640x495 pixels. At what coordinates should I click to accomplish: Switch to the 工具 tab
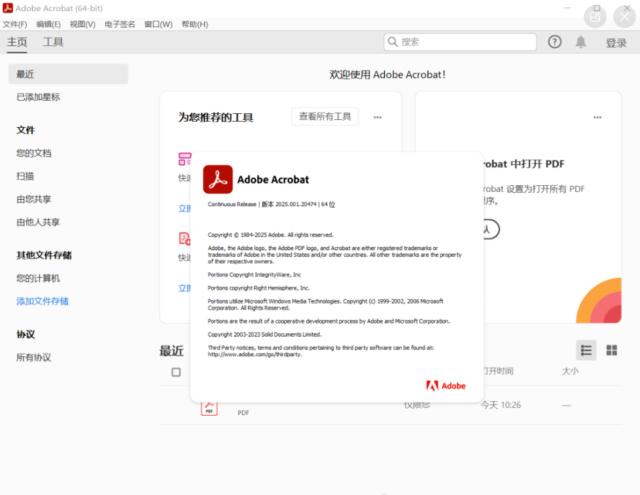point(54,42)
